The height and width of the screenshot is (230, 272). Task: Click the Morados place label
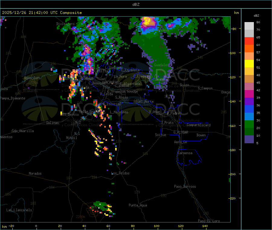pyautogui.click(x=35, y=173)
